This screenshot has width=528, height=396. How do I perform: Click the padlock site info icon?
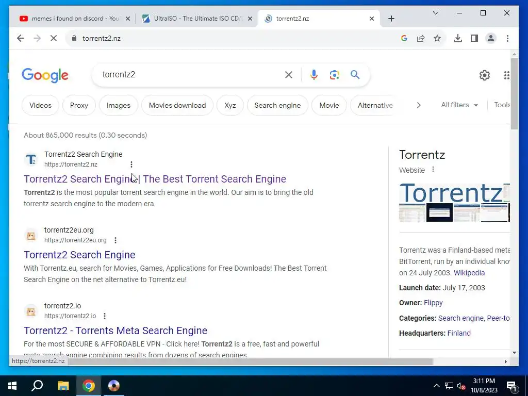pyautogui.click(x=74, y=38)
